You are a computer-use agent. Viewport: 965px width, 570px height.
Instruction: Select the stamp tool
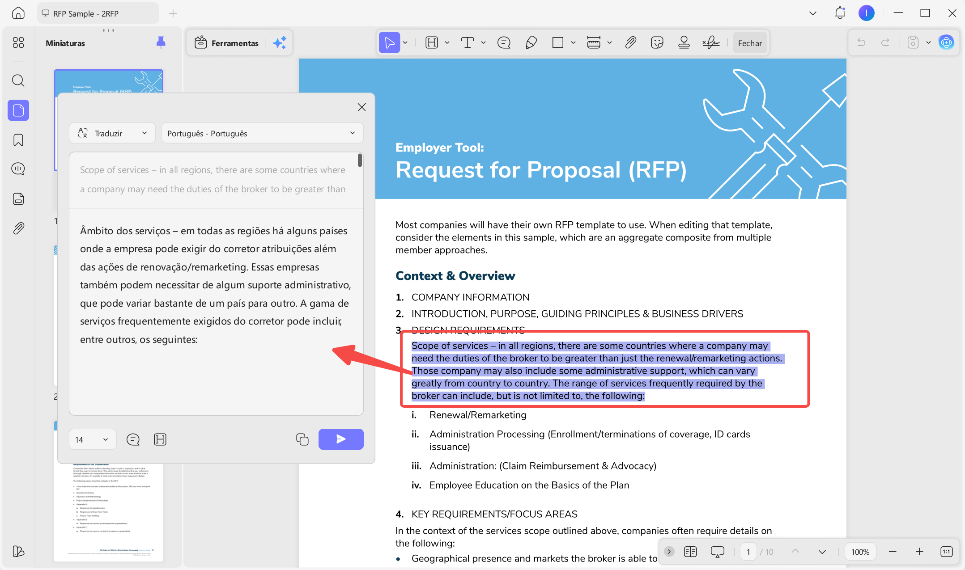pos(684,43)
